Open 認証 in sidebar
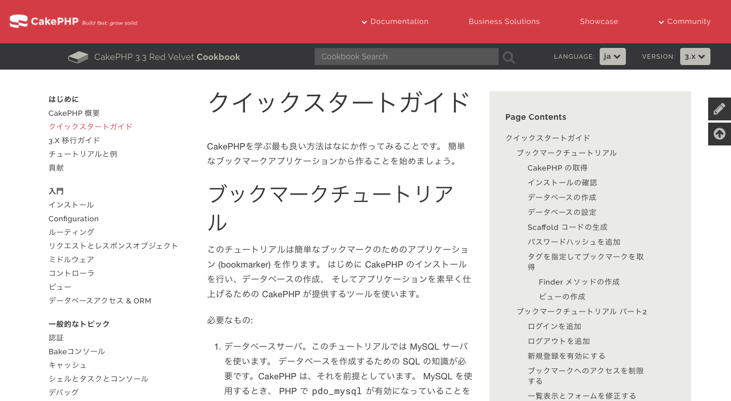Image resolution: width=731 pixels, height=401 pixels. point(56,338)
